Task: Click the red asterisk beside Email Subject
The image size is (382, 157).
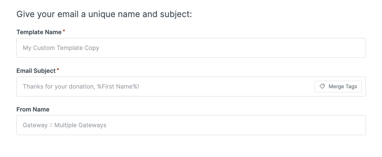Action: 58,70
